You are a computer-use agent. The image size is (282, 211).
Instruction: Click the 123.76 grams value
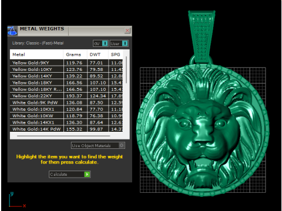coord(74,69)
